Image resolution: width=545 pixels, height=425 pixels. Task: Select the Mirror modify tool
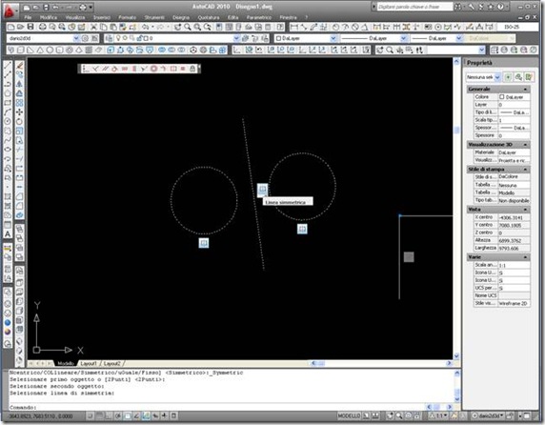tap(19, 84)
